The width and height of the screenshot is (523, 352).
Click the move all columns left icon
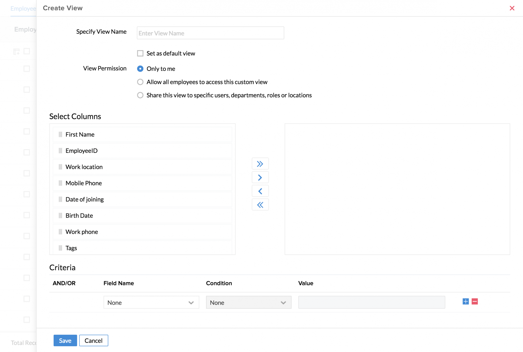[x=260, y=205]
